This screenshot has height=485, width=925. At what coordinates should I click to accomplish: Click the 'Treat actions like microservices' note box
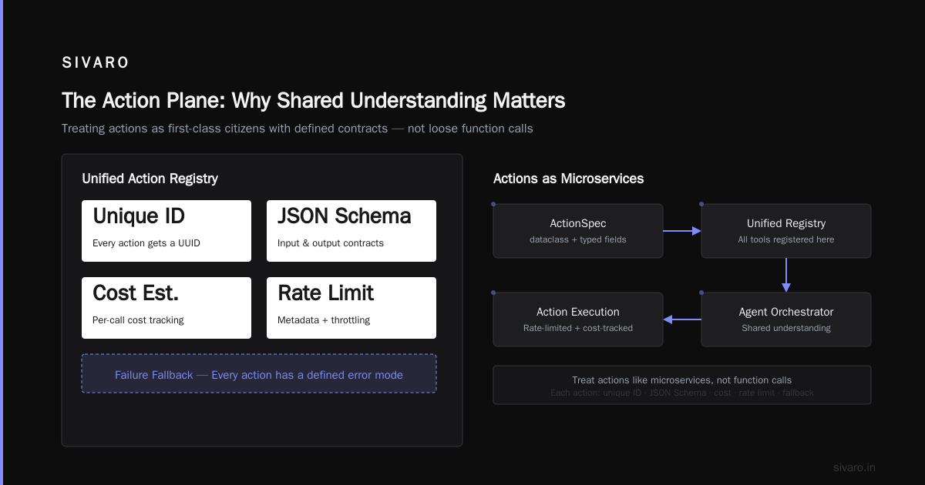click(x=682, y=385)
